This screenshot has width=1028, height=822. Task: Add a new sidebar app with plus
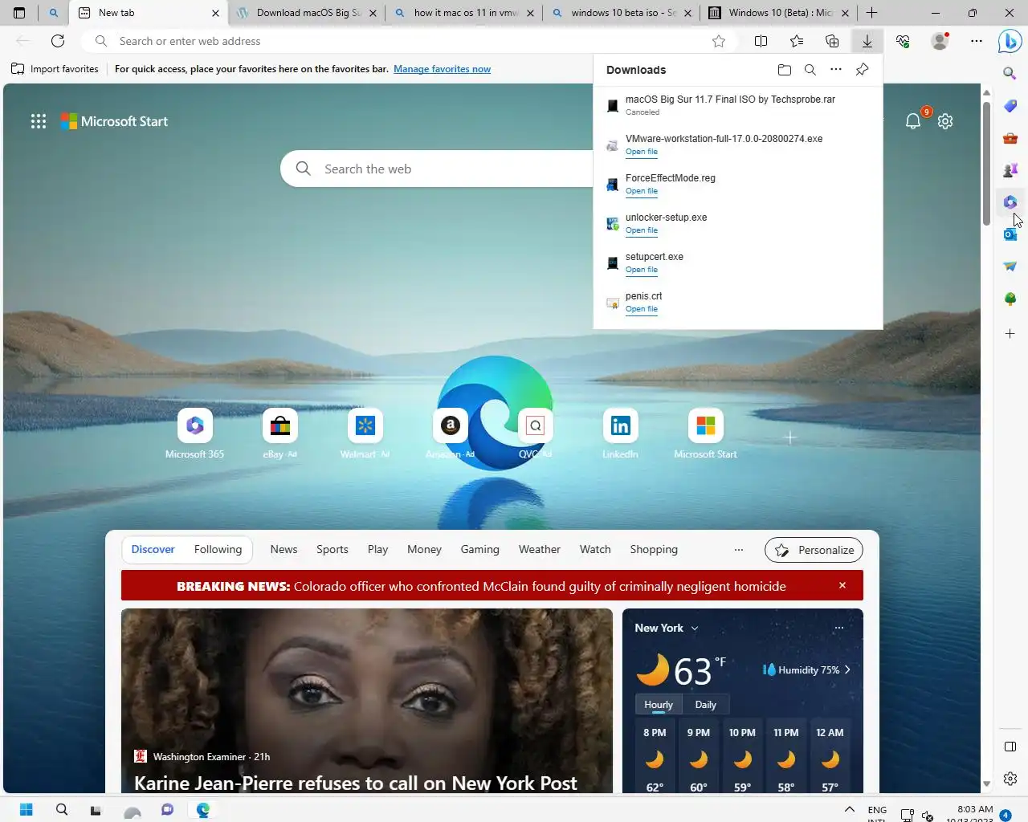pyautogui.click(x=1010, y=333)
